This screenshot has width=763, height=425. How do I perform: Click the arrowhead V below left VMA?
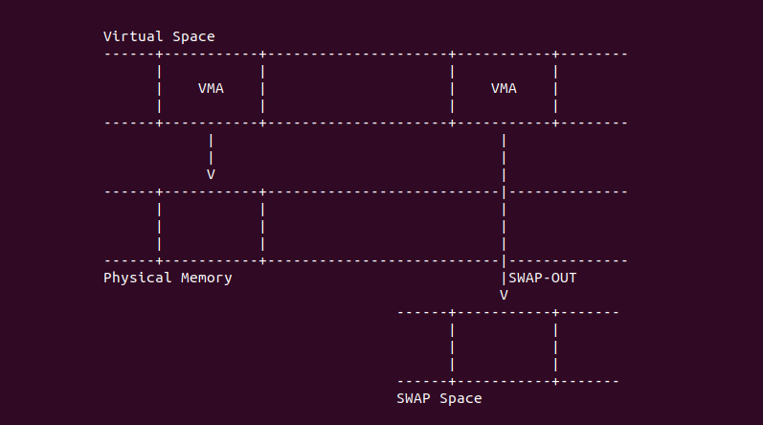tap(211, 174)
